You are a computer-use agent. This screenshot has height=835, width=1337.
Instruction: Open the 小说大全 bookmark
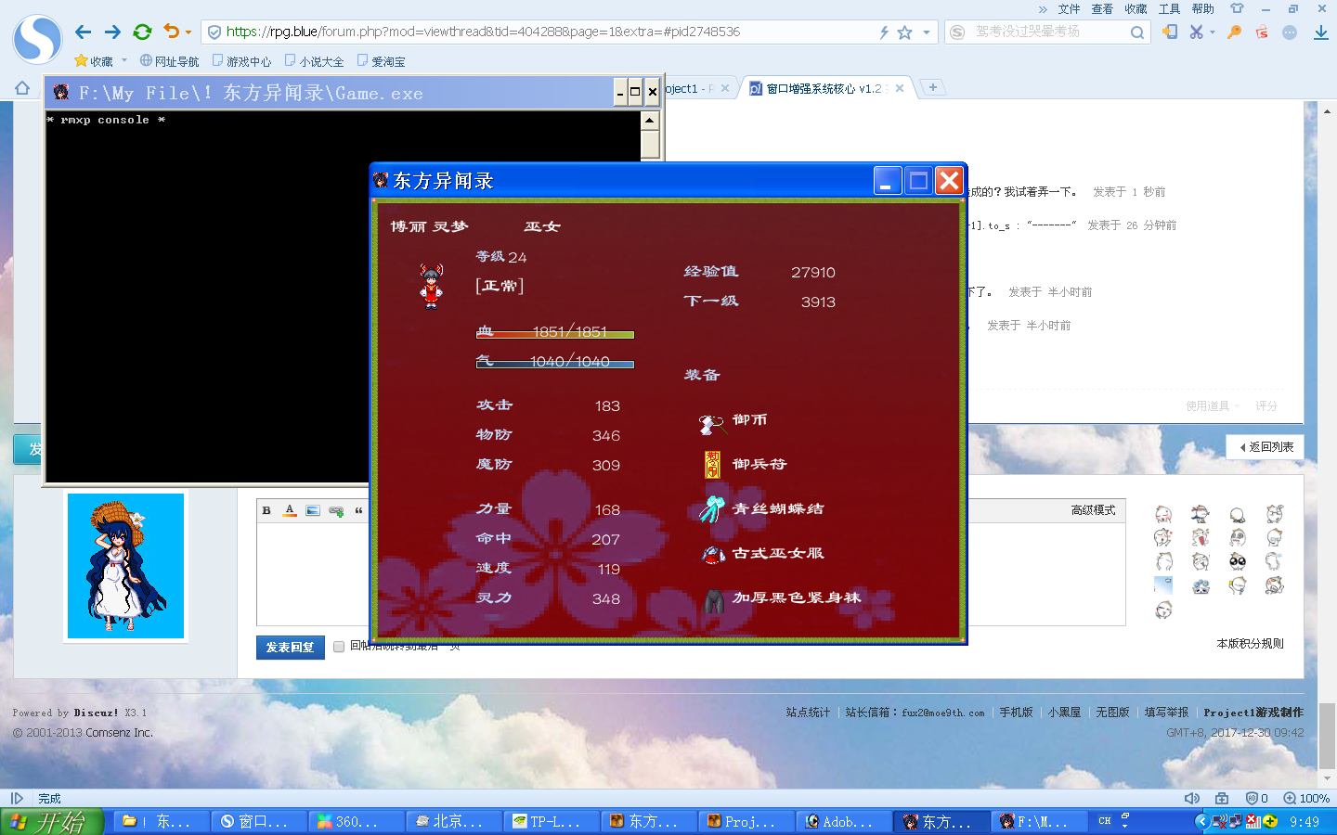(314, 61)
